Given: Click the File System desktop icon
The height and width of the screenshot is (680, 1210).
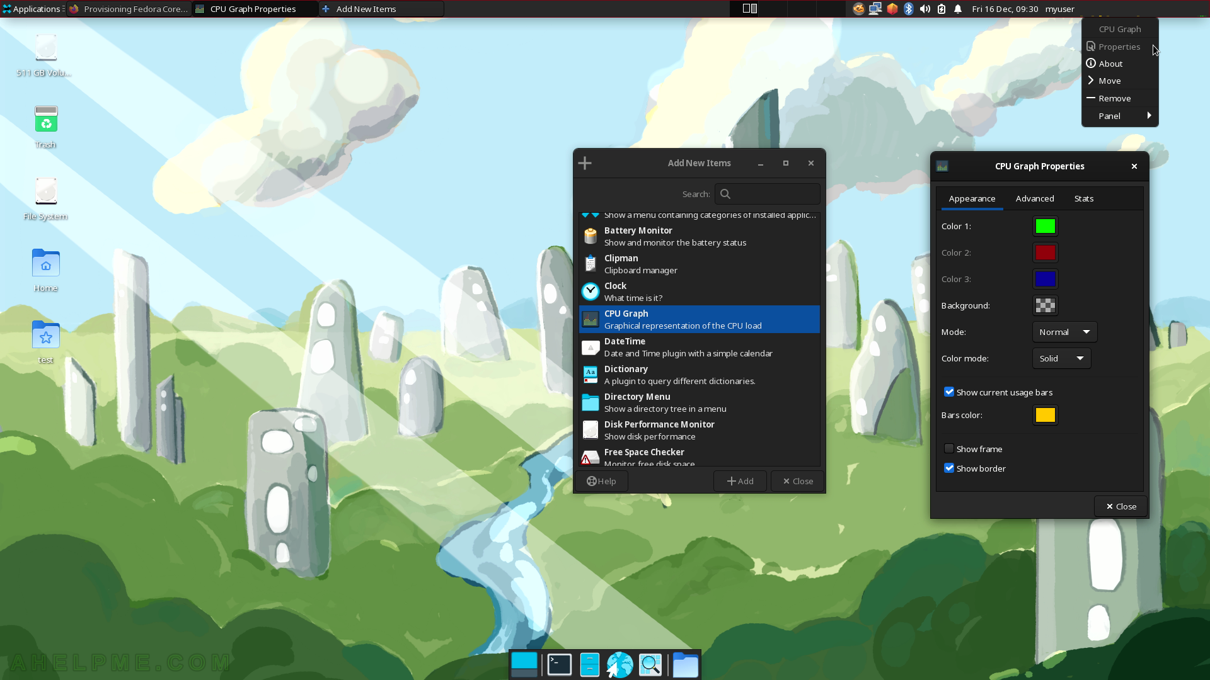Looking at the screenshot, I should [x=45, y=199].
